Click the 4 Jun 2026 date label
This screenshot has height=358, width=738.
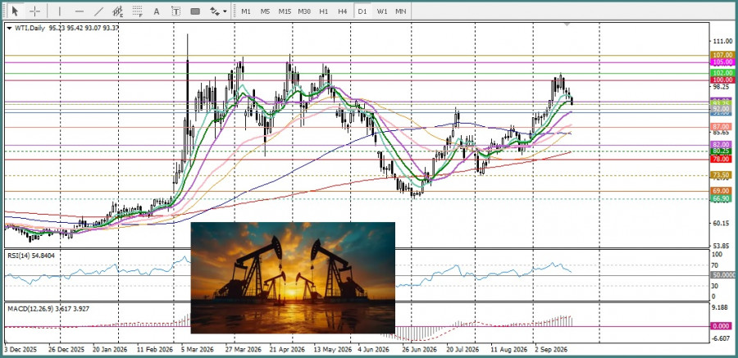click(374, 351)
